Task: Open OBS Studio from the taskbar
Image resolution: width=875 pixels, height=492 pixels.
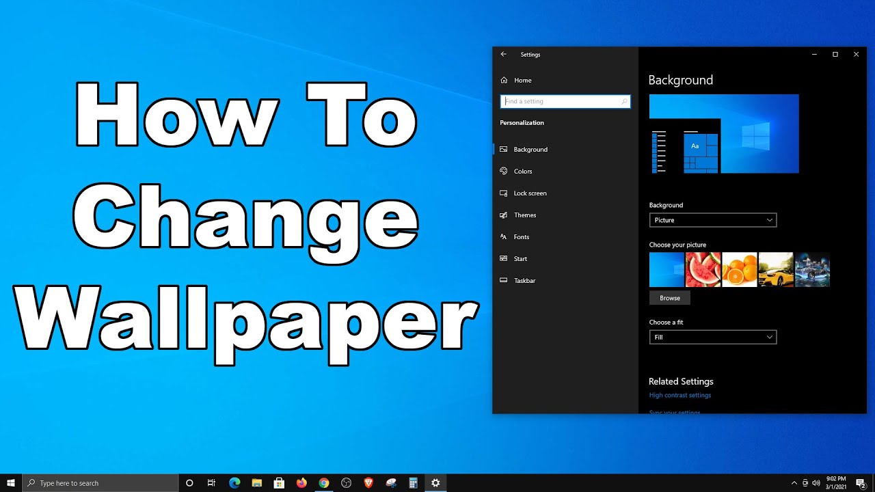Action: (x=346, y=483)
